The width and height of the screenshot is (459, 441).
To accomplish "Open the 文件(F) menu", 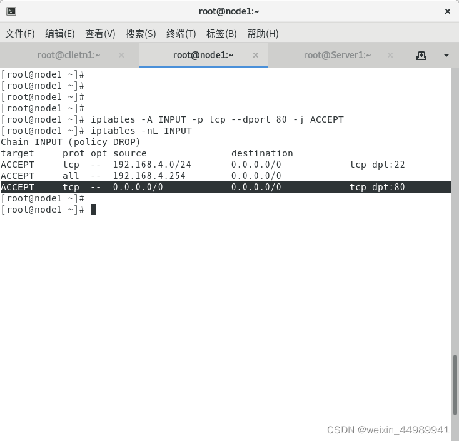I will pyautogui.click(x=20, y=34).
